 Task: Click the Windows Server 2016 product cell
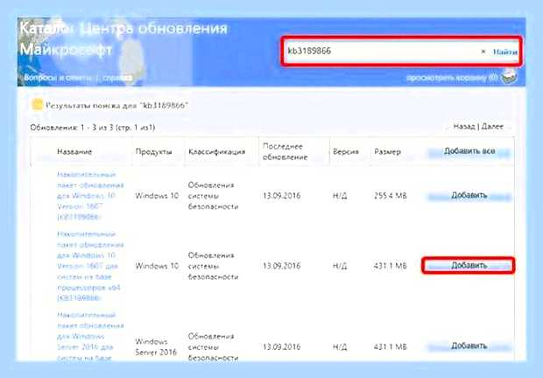point(156,346)
